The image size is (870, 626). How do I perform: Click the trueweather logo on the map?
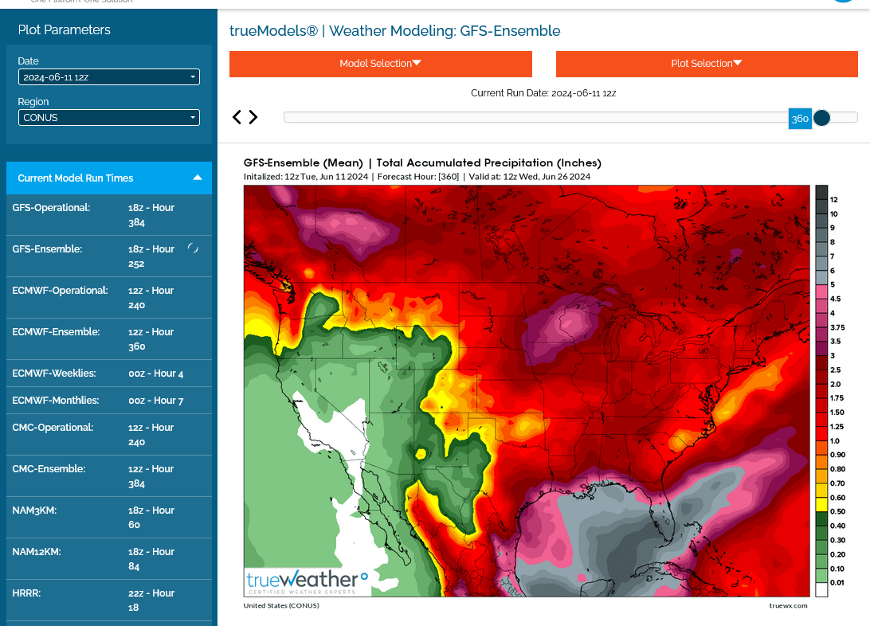point(307,581)
